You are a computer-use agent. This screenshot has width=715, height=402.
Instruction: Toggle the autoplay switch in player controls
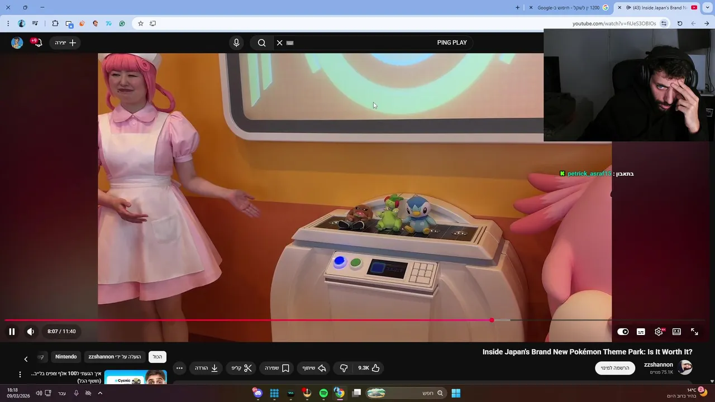(623, 332)
